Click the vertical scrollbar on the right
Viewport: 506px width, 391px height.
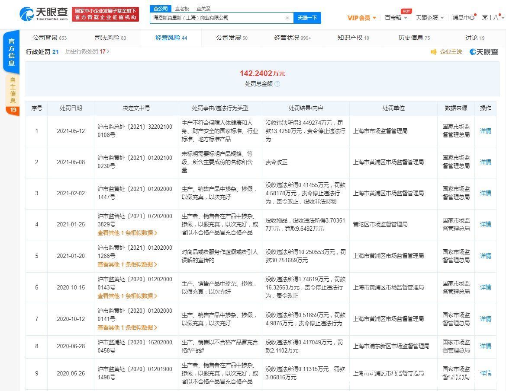(x=503, y=173)
